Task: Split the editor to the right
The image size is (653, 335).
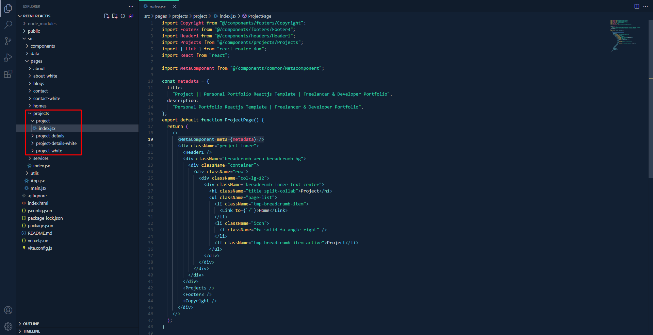Action: (637, 6)
